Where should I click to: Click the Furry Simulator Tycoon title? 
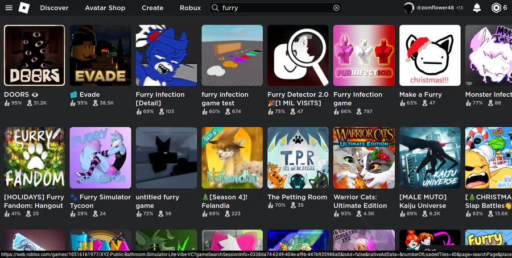[100, 201]
